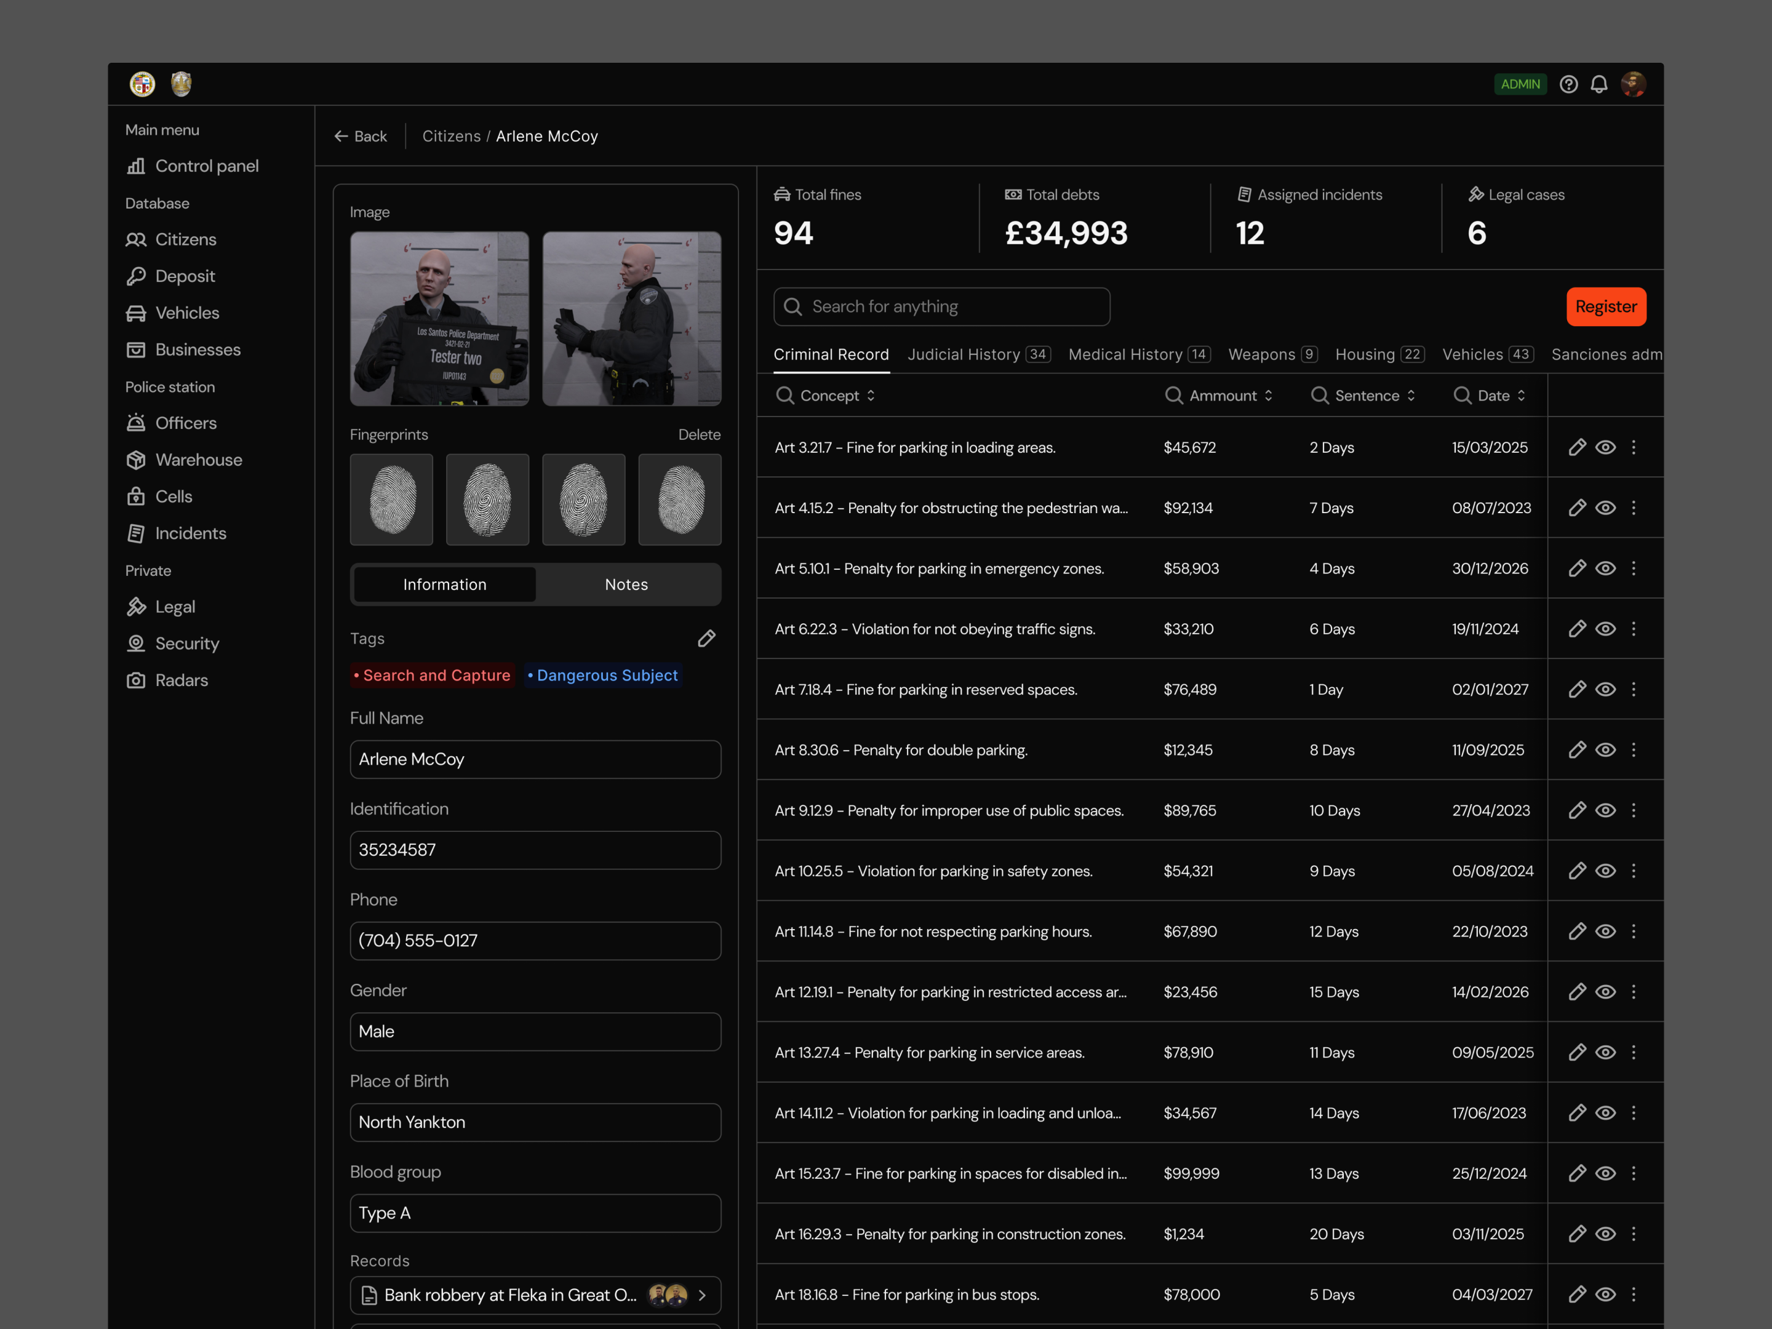Open the Weapons tab
The width and height of the screenshot is (1772, 1329).
(1273, 354)
